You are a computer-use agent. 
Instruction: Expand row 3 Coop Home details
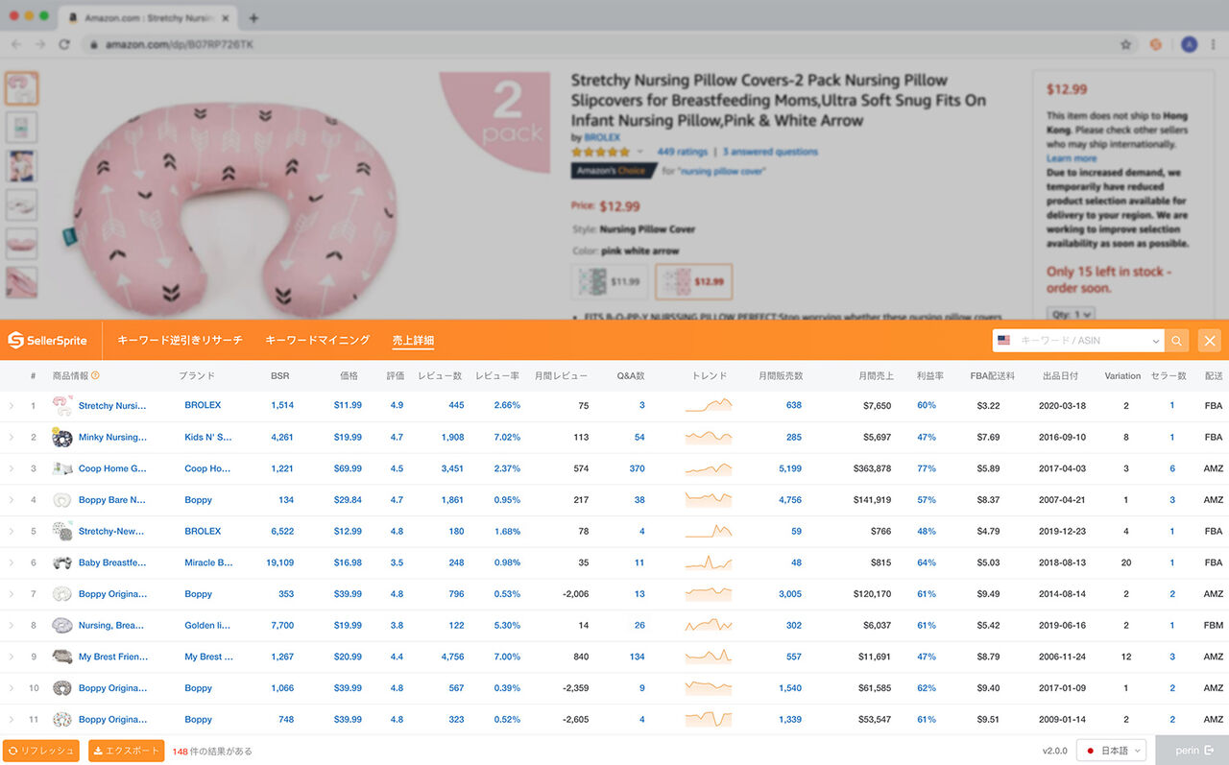(12, 468)
